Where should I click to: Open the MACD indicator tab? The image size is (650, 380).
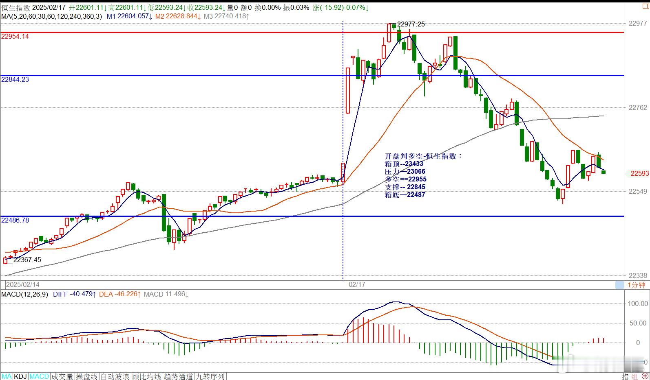(39, 376)
